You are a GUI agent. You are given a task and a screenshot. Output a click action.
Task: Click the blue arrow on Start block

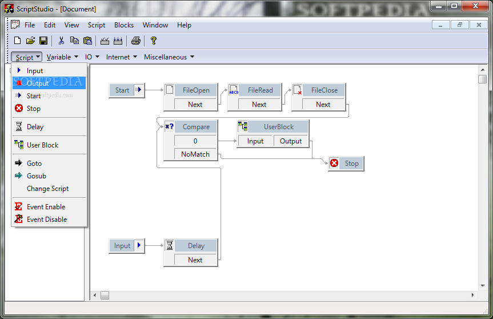[x=139, y=90]
